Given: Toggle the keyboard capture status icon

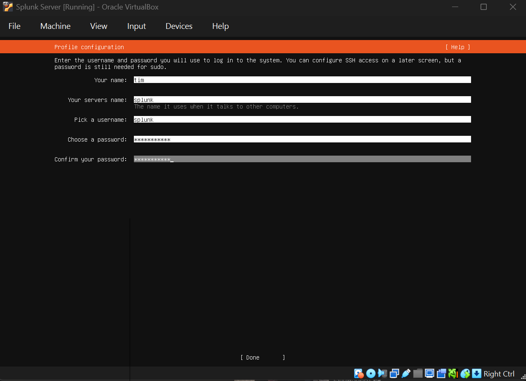Looking at the screenshot, I should [476, 374].
